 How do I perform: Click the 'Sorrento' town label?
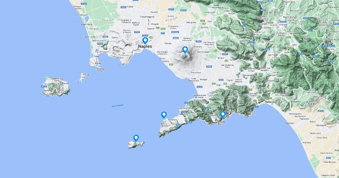[172, 120]
